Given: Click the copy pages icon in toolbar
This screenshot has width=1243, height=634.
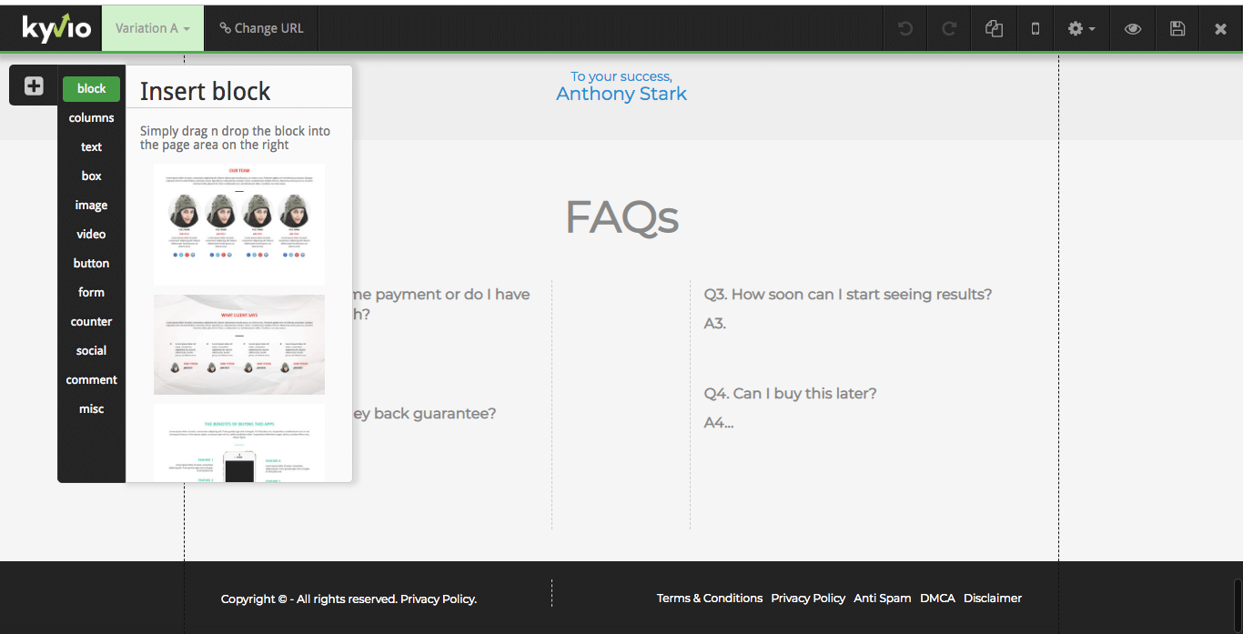Looking at the screenshot, I should [994, 28].
